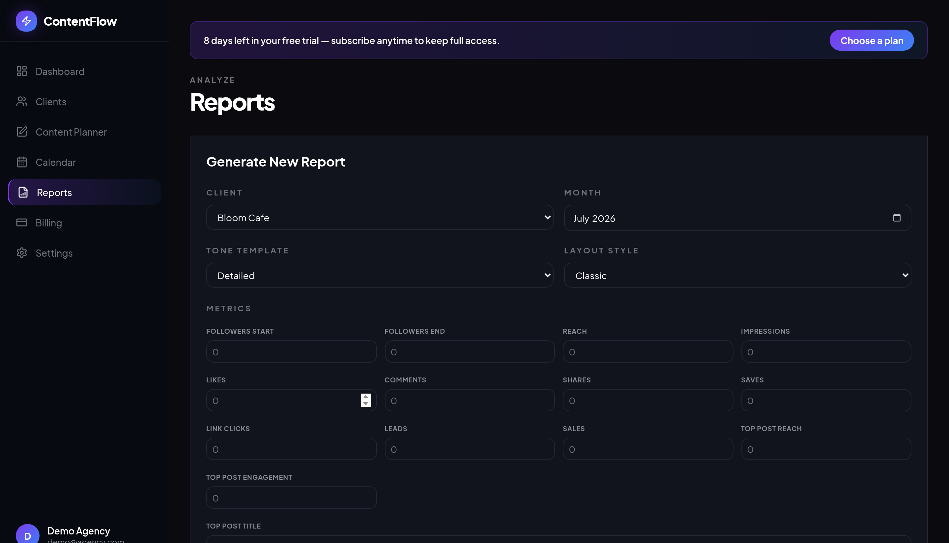The width and height of the screenshot is (949, 543).
Task: Click the Month field showing July 2026
Action: 737,218
